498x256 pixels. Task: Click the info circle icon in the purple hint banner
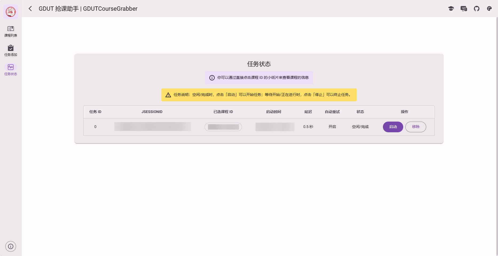(212, 78)
